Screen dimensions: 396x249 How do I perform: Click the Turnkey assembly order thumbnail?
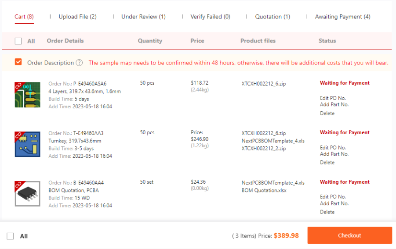(x=27, y=144)
